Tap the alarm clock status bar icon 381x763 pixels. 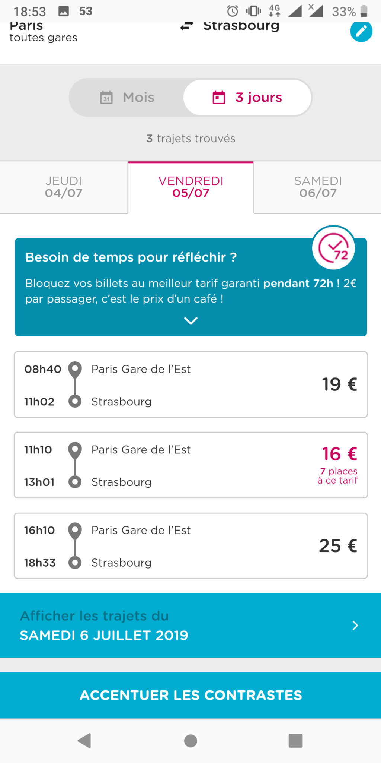pos(233,11)
